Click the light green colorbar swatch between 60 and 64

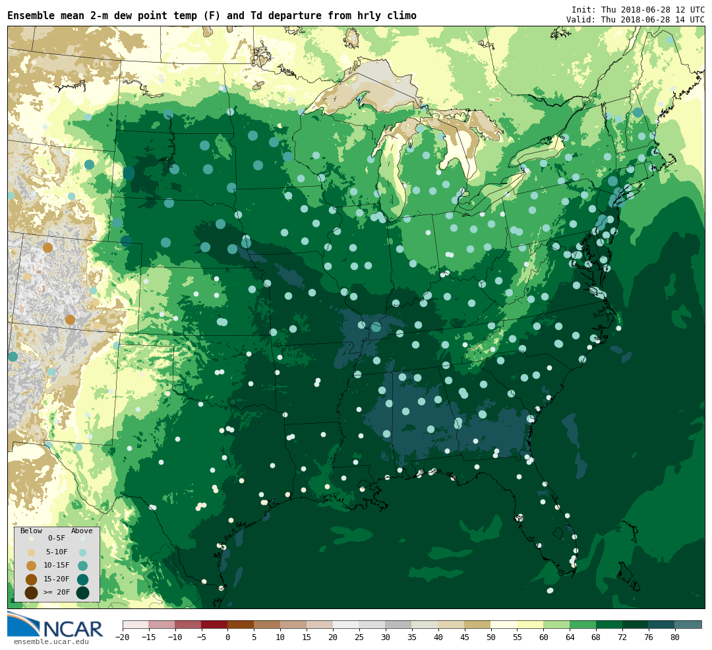pyautogui.click(x=556, y=624)
